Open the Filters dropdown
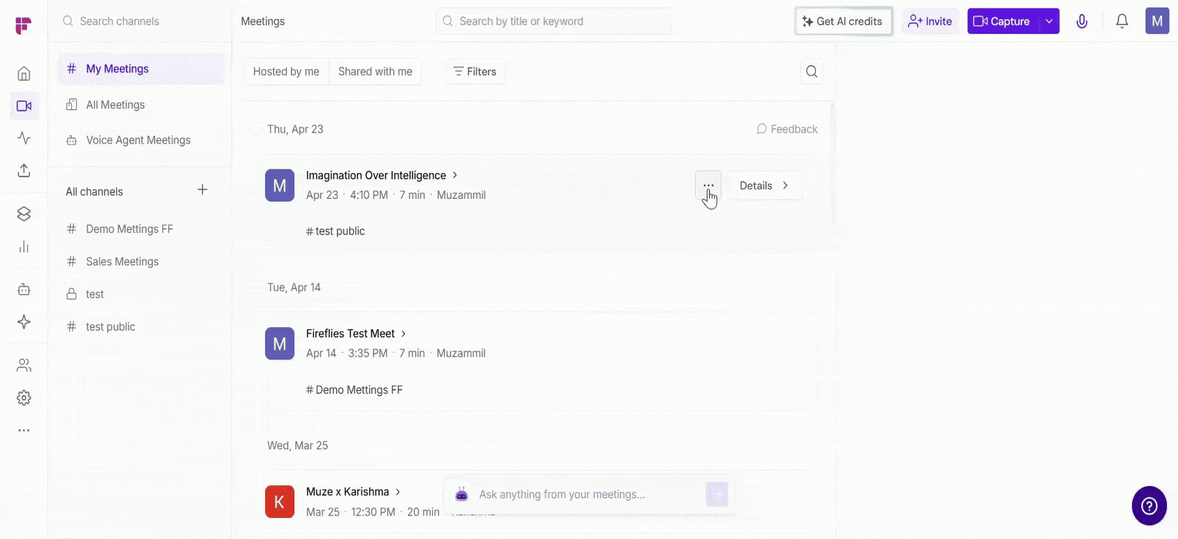This screenshot has height=539, width=1178. [475, 72]
